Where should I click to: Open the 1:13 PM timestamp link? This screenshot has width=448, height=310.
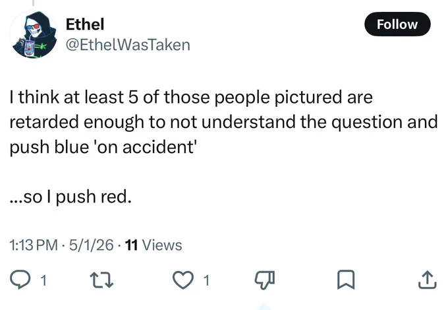click(x=34, y=245)
